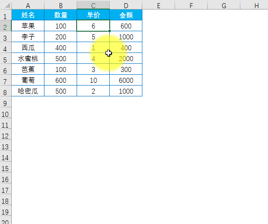
Task: Click the 金额 header cell
Action: click(x=126, y=15)
